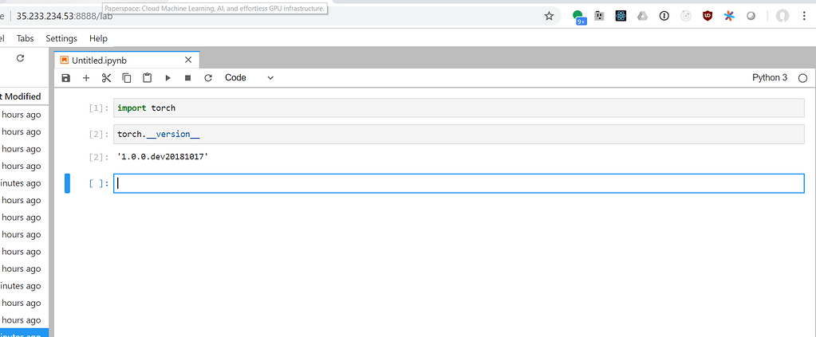
Task: Close the Untitled.ipynb tab
Action: click(x=188, y=60)
